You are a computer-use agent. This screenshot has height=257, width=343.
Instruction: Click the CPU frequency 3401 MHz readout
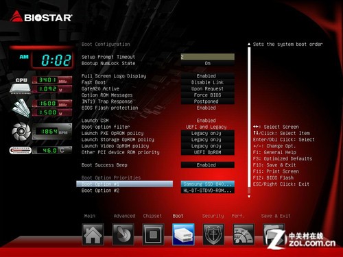[x=52, y=80]
